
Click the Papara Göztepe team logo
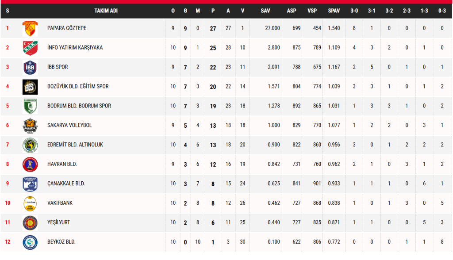[x=30, y=28]
